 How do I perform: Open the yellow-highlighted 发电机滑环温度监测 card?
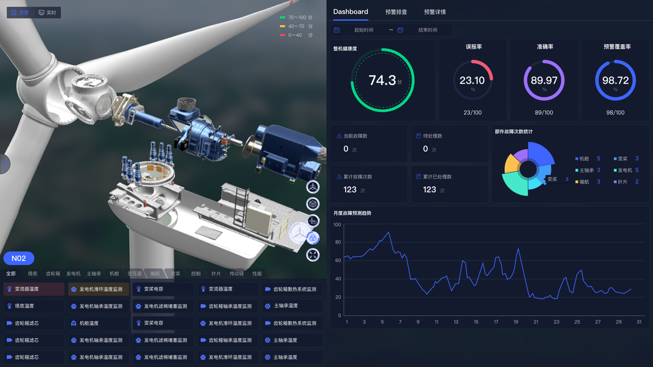coord(99,289)
